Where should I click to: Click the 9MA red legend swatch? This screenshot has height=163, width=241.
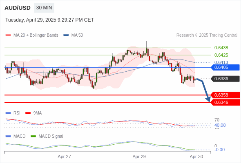tap(28, 113)
